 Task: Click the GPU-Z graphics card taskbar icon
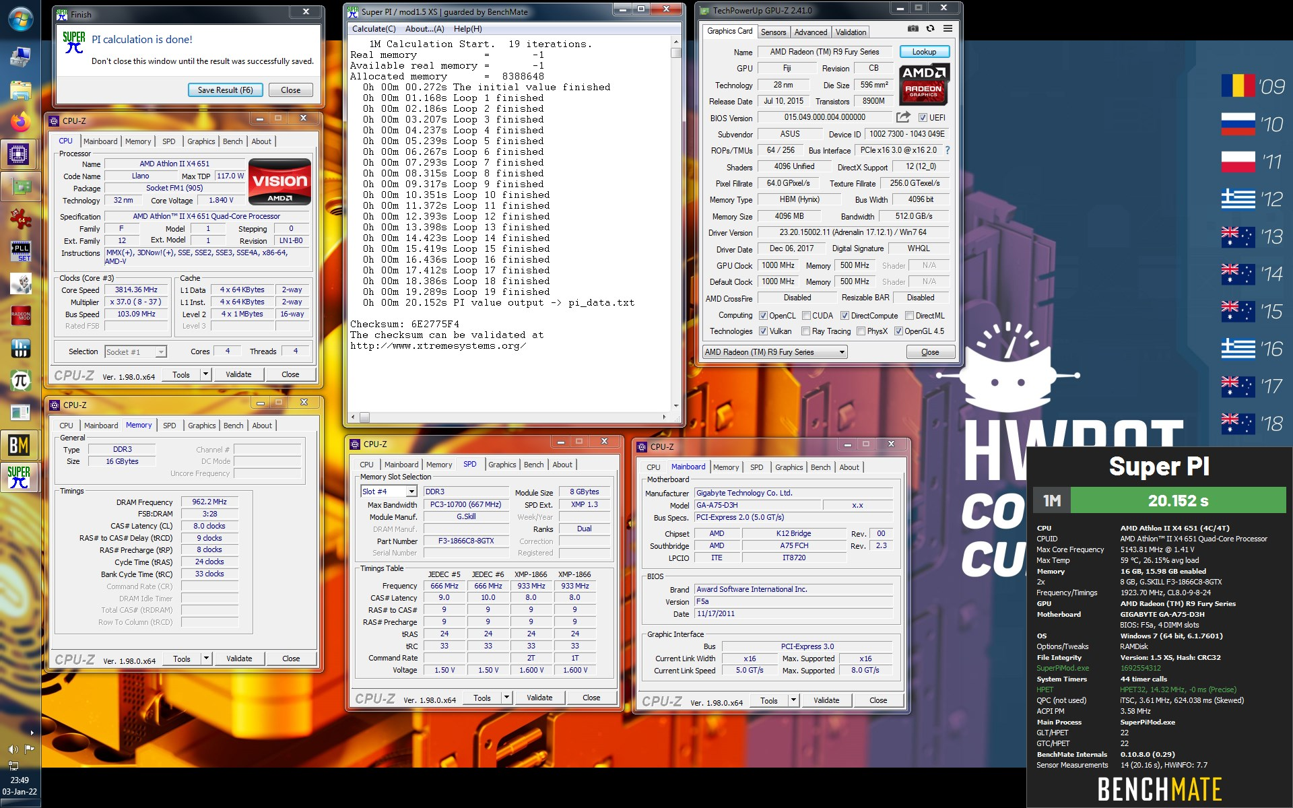(20, 187)
